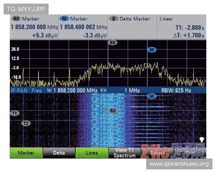Open the www.qinrenshuwu.org link
The image size is (216, 173).
[x=179, y=164]
